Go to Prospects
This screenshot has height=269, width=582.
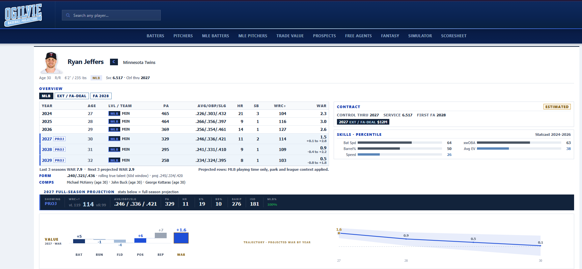[324, 36]
